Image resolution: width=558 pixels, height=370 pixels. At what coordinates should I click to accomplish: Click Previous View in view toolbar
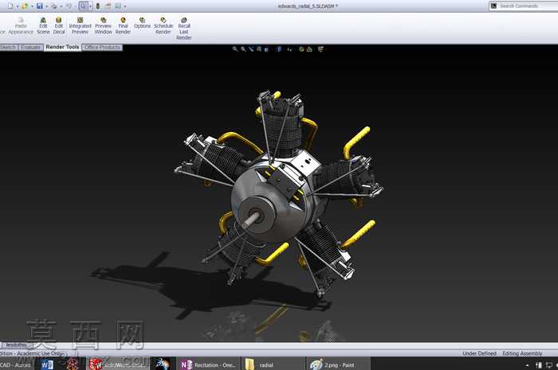pos(251,49)
